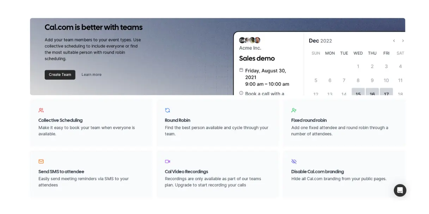Open the Disable Cal.com branding card title
The height and width of the screenshot is (214, 429).
coord(318,172)
